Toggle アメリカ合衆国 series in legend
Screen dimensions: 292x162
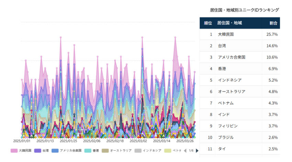[x=67, y=151]
